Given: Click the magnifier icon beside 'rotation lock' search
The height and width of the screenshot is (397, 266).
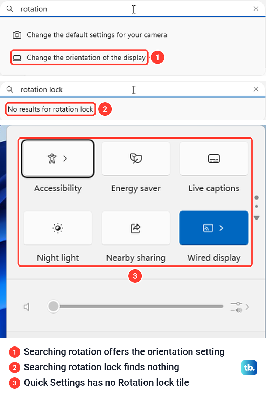Looking at the screenshot, I should point(9,89).
